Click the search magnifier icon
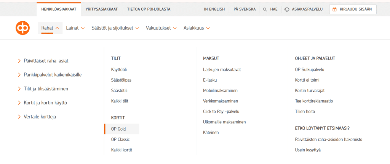 (x=265, y=9)
